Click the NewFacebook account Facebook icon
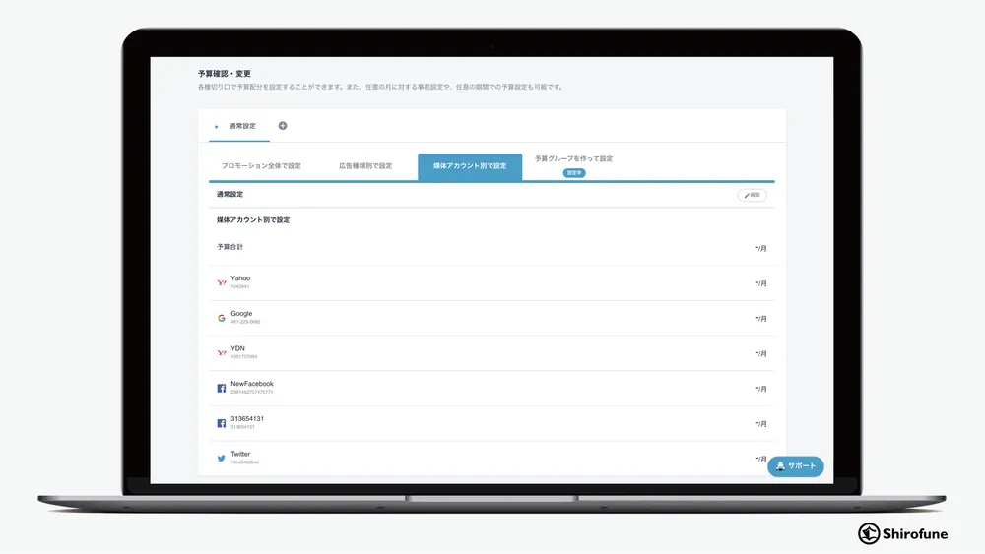This screenshot has height=554, width=985. point(222,388)
